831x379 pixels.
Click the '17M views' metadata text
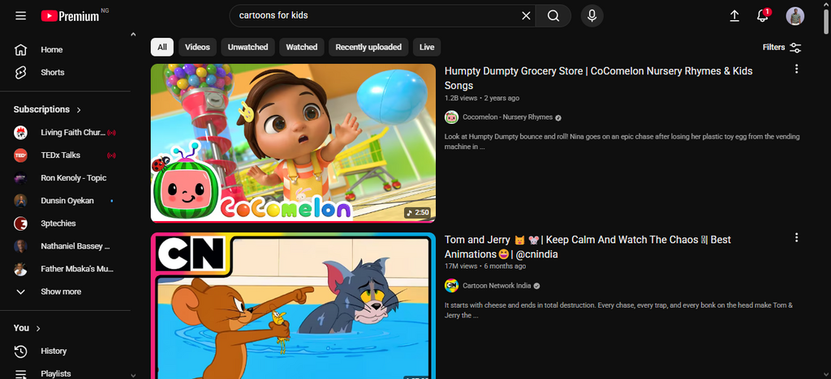click(x=460, y=267)
